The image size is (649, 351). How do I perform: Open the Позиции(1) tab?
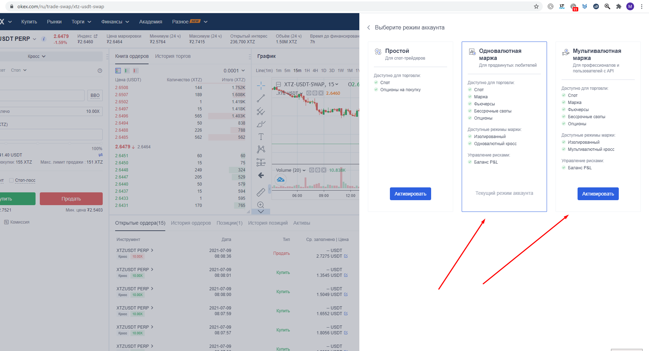coord(230,223)
